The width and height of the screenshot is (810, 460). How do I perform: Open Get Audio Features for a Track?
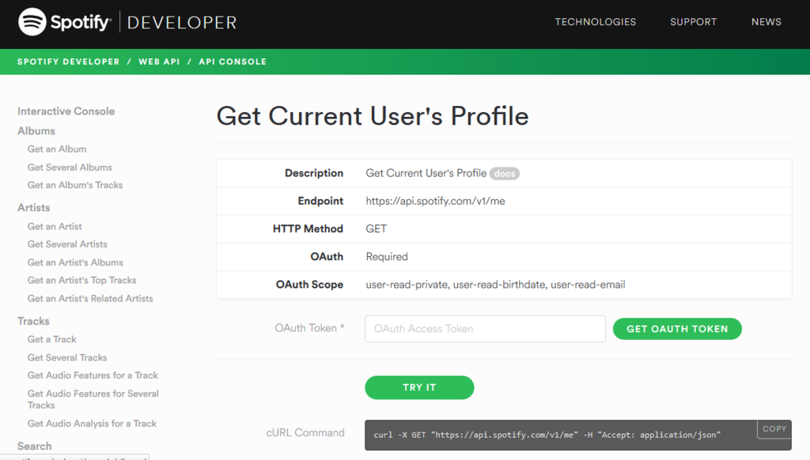pos(93,375)
